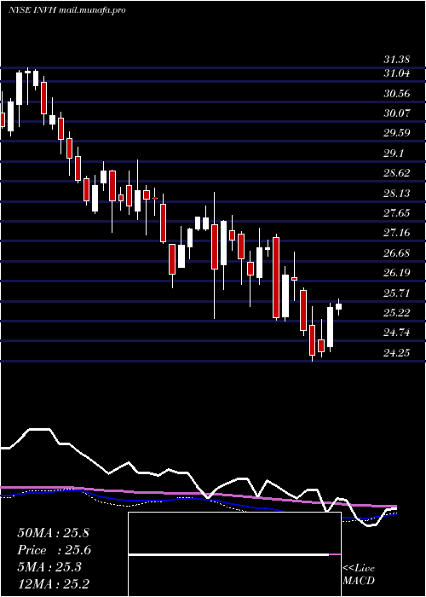This screenshot has width=426, height=597.
Task: Select the 24.74 price axis label
Action: 396,333
